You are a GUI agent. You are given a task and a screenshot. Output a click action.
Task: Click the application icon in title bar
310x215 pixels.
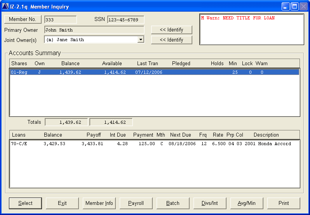pos(5,7)
